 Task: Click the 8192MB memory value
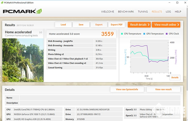[81, 119]
